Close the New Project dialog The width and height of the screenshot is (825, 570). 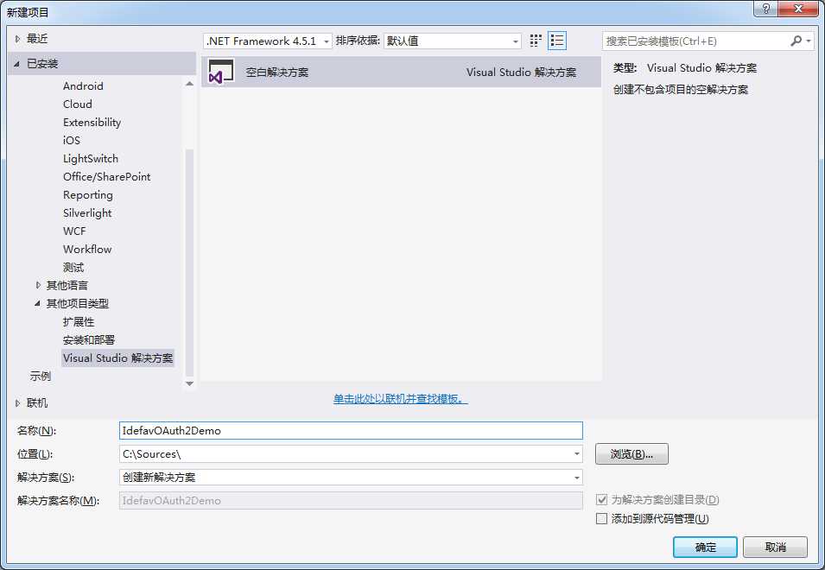[798, 9]
